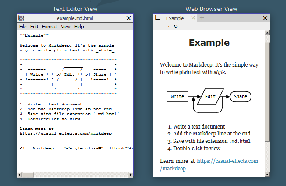Viewport: 286px width, 186px height.
Task: Open a new browser tab with plus
Action: tap(202, 18)
